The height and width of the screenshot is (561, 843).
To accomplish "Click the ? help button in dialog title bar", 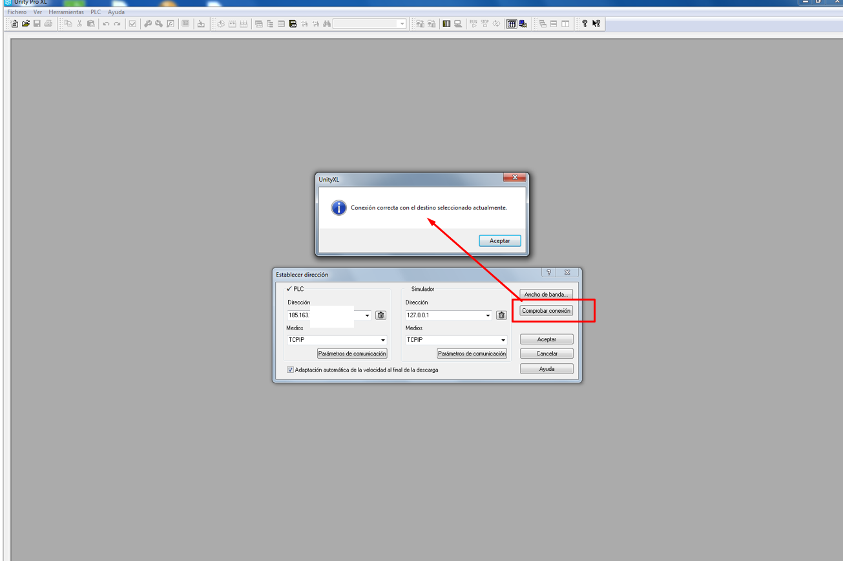I will click(548, 273).
